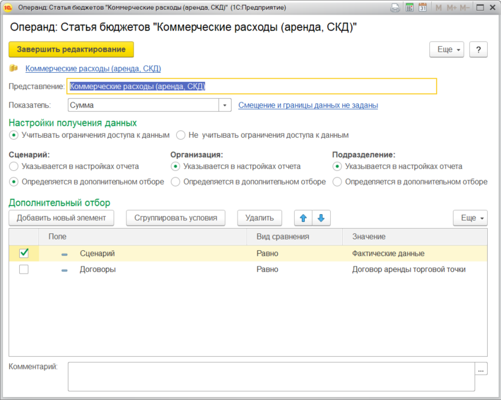The width and height of the screenshot is (501, 400).
Task: Open the top Еще dropdown menu
Action: click(x=447, y=49)
